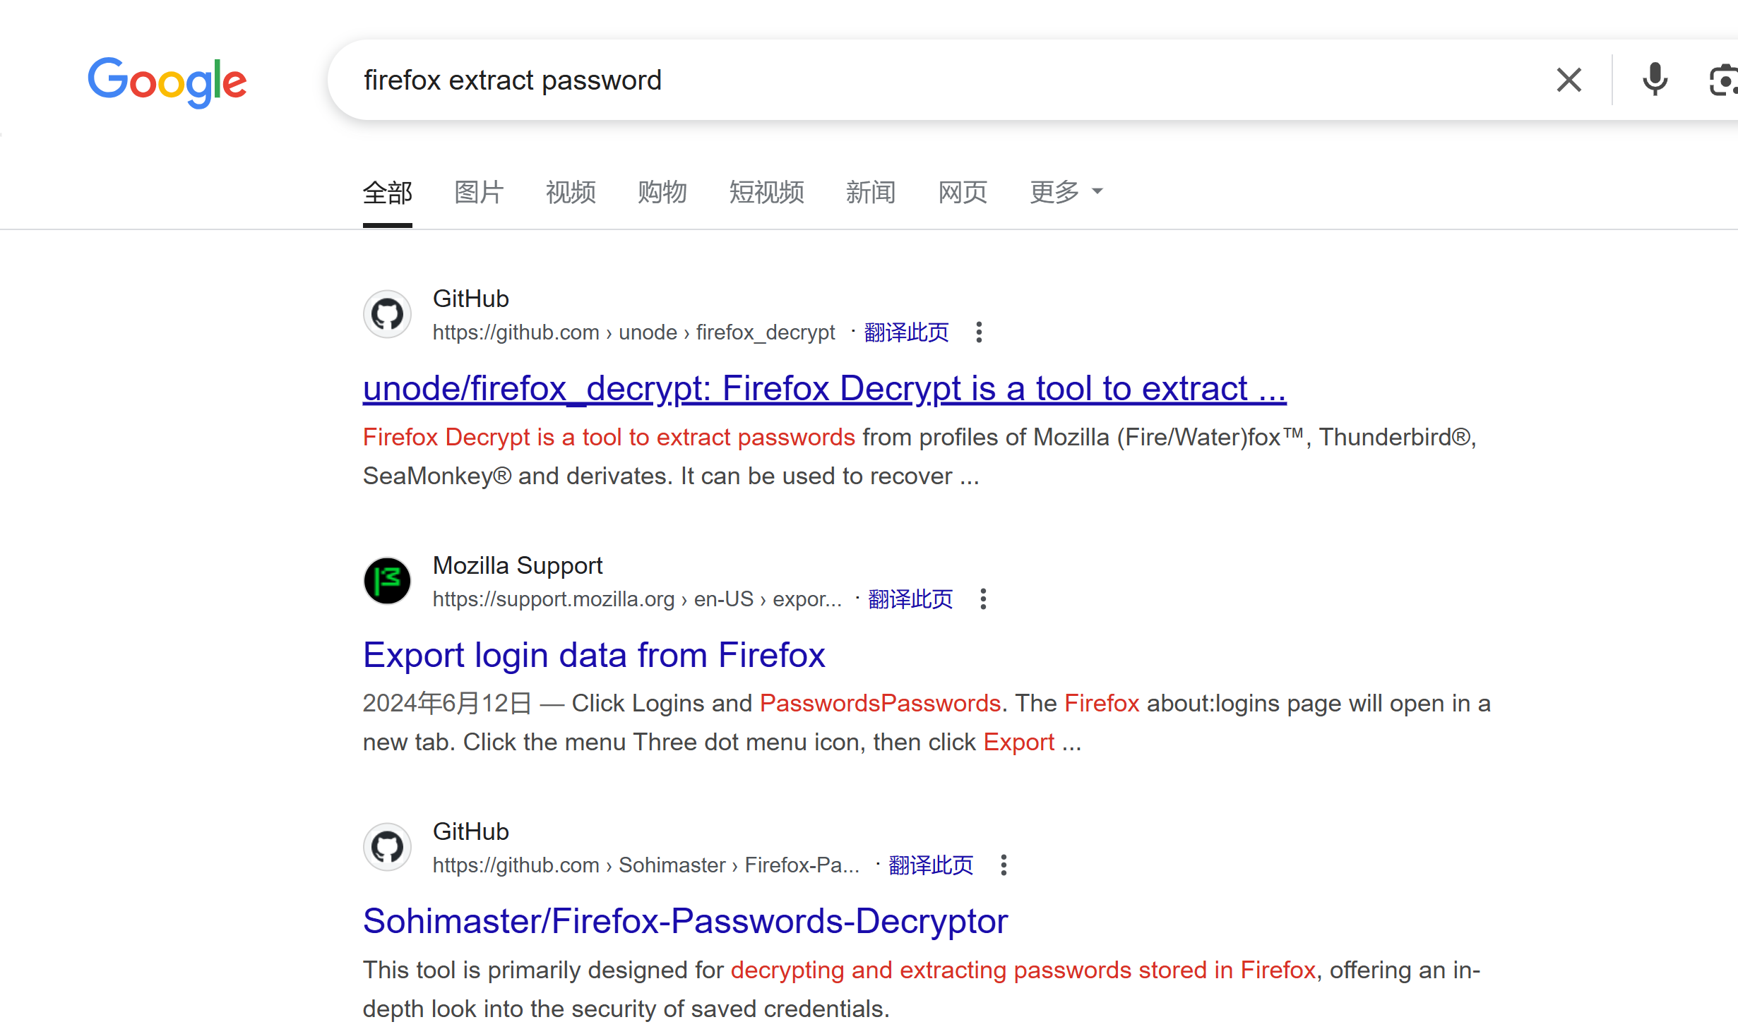This screenshot has width=1738, height=1034.
Task: Open three-dot menu for firefox_decrypt result
Action: pyautogui.click(x=979, y=332)
